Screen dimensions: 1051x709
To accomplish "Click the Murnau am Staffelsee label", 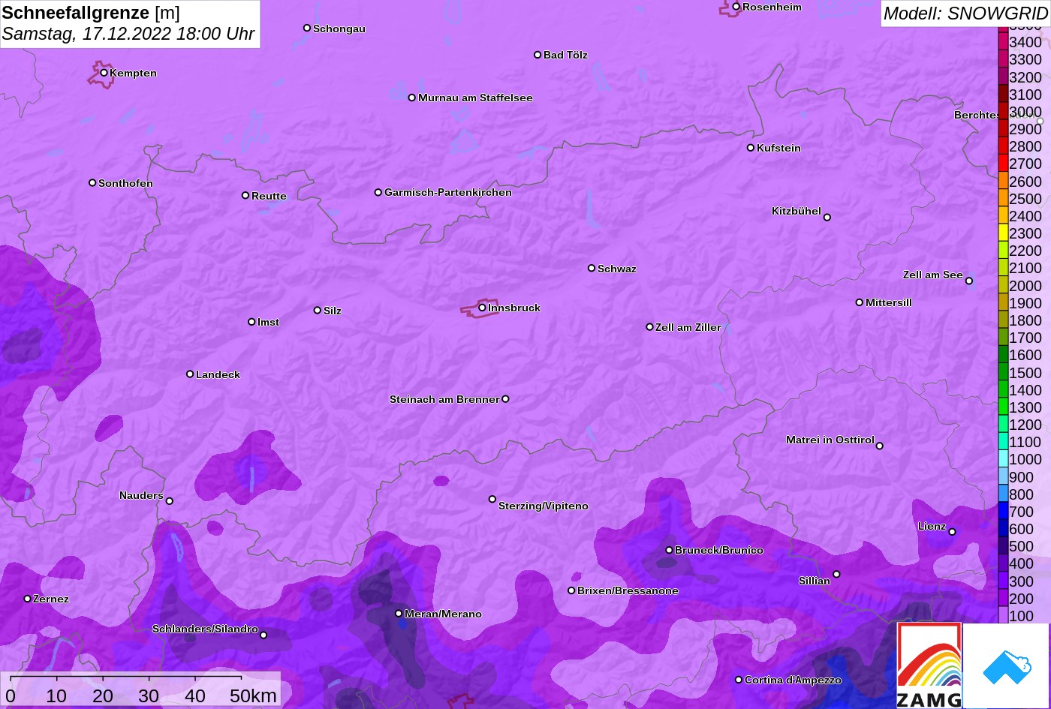I will (475, 98).
